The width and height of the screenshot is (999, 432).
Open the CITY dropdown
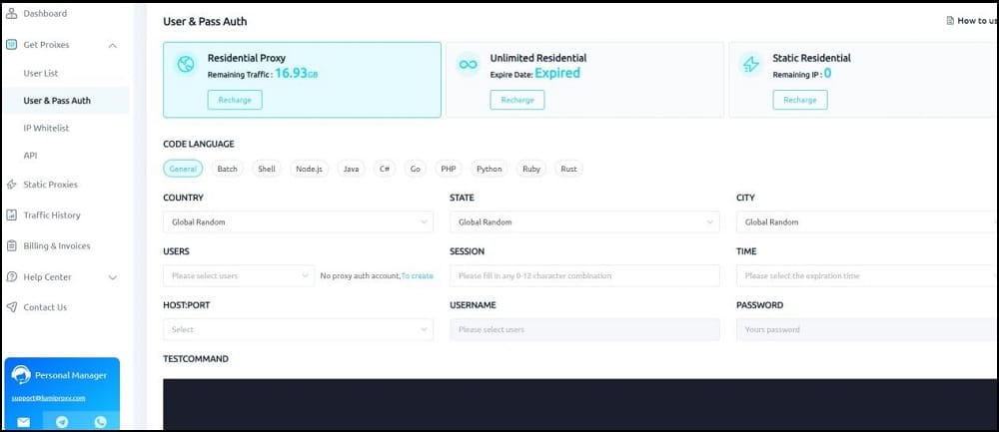(867, 222)
